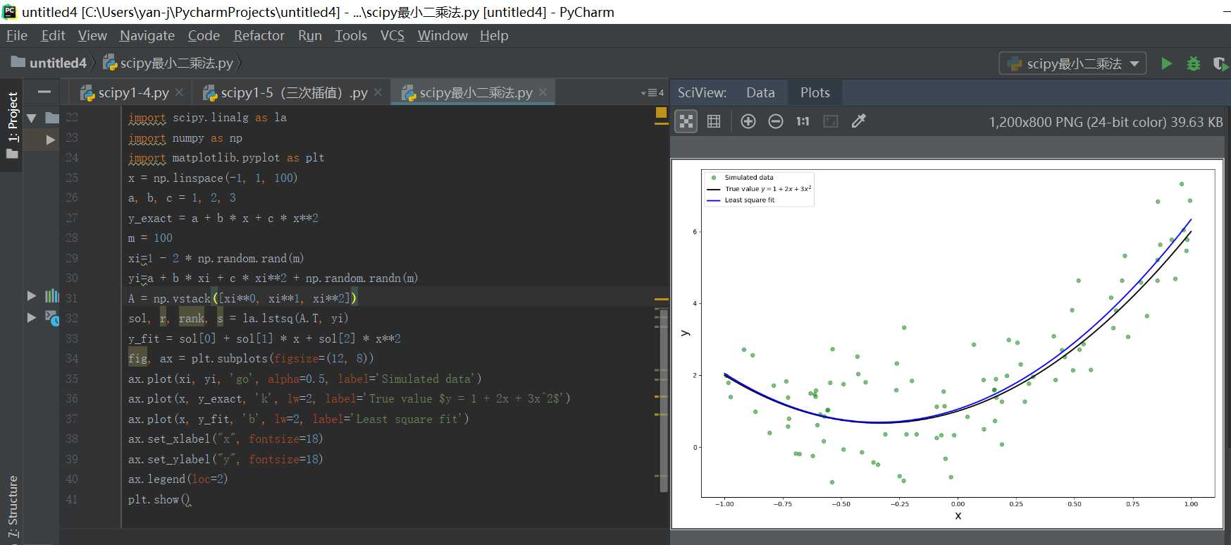Click scipy最小二乘法.py breadcrumb in navigation bar
1231x545 pixels.
tap(168, 63)
